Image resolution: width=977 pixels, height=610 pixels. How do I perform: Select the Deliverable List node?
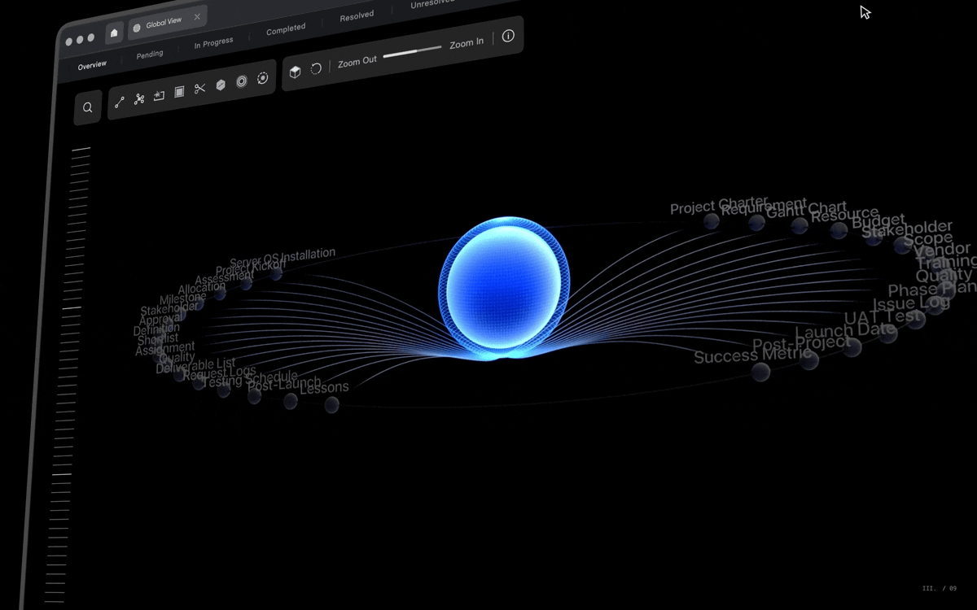pyautogui.click(x=195, y=367)
